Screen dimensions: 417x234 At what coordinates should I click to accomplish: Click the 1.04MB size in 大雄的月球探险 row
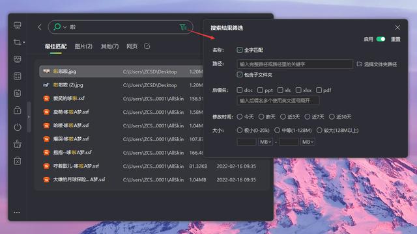[x=197, y=180]
